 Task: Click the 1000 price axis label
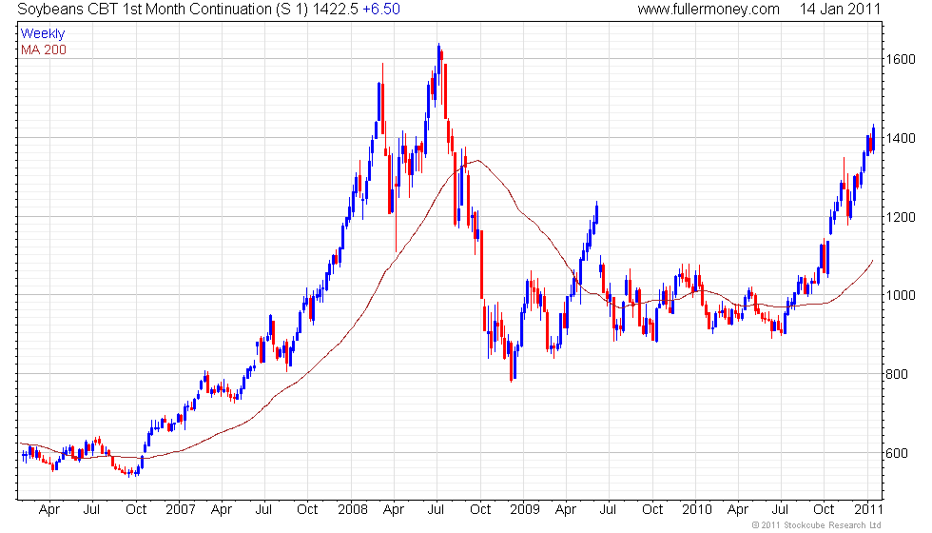point(900,296)
